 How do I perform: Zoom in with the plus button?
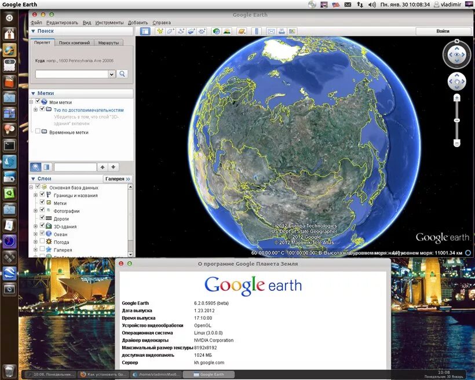457,97
